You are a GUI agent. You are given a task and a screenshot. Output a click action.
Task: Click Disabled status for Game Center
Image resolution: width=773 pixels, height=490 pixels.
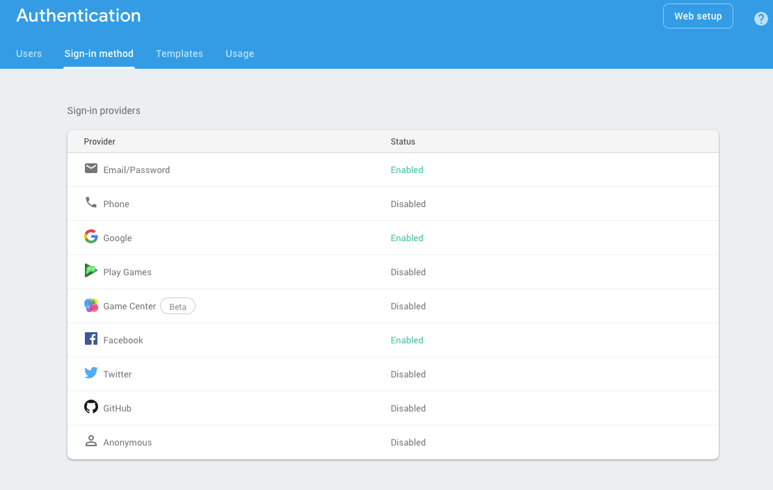tap(408, 306)
